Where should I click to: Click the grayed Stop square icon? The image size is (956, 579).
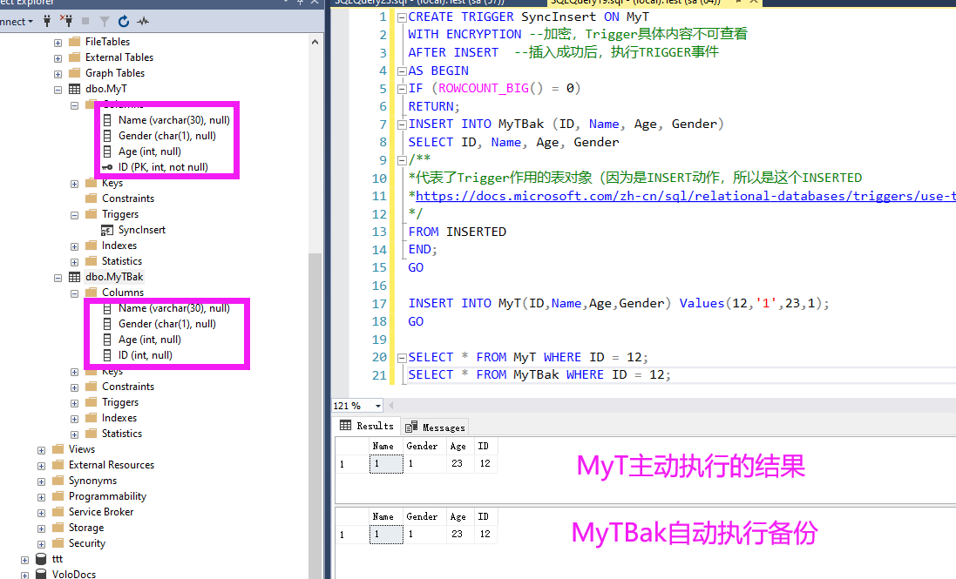click(85, 21)
